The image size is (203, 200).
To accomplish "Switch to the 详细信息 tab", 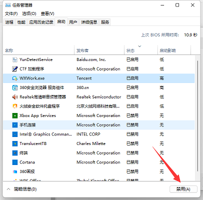I will click(89, 22).
